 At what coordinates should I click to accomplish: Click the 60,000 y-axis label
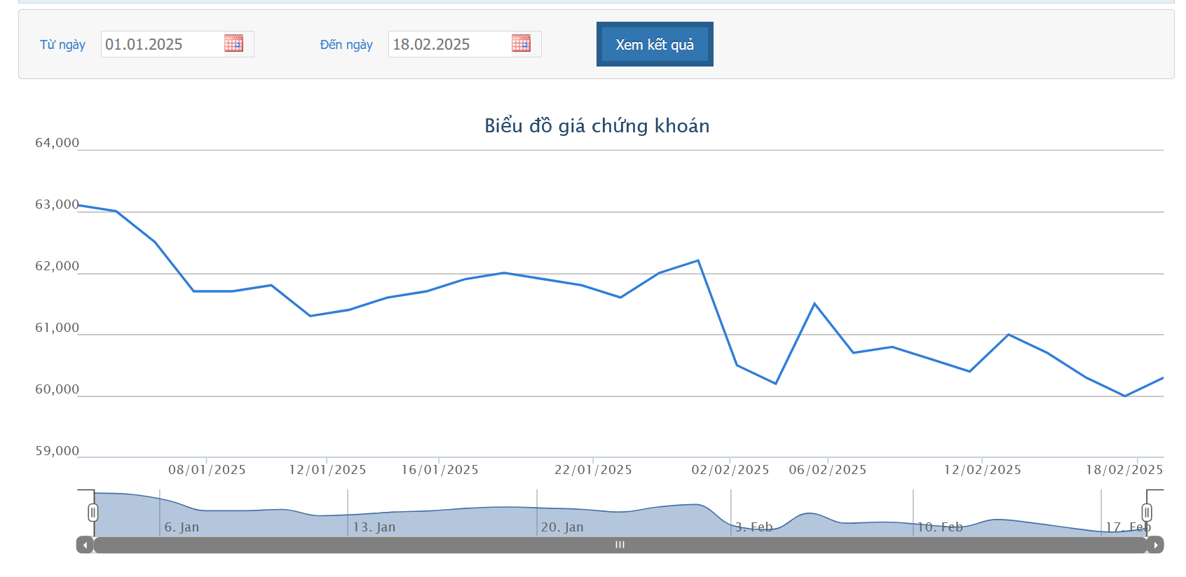[x=57, y=389]
